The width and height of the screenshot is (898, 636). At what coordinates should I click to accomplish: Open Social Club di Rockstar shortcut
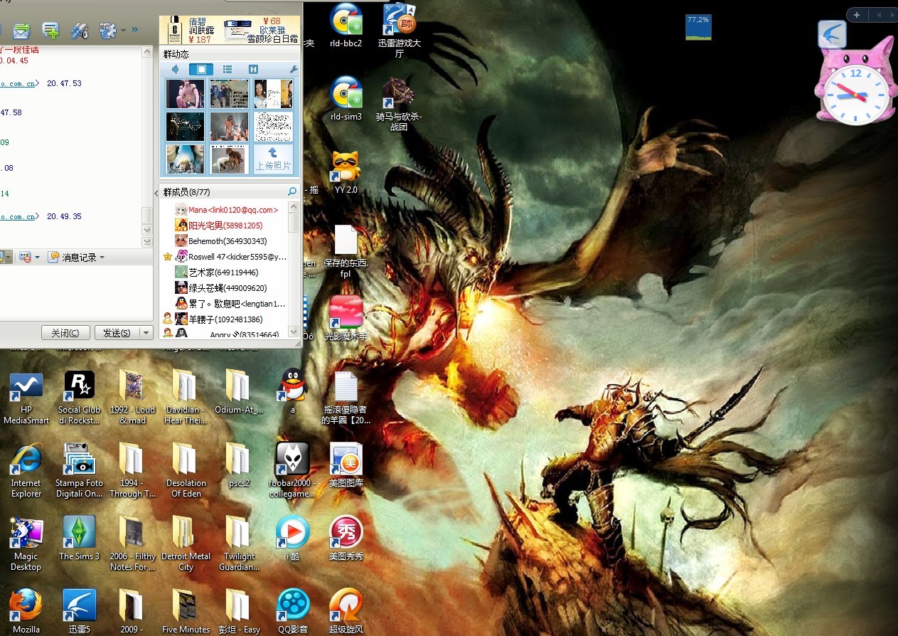point(79,399)
